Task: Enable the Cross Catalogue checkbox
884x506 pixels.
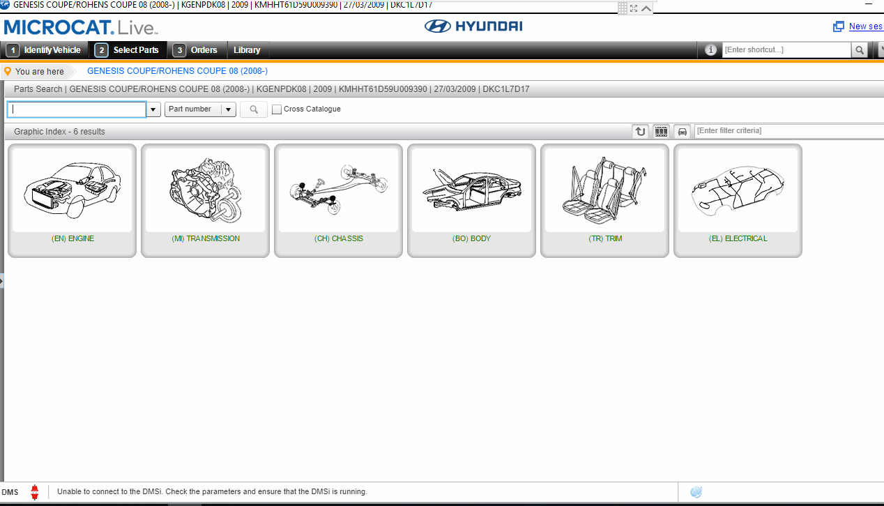Action: pos(277,109)
